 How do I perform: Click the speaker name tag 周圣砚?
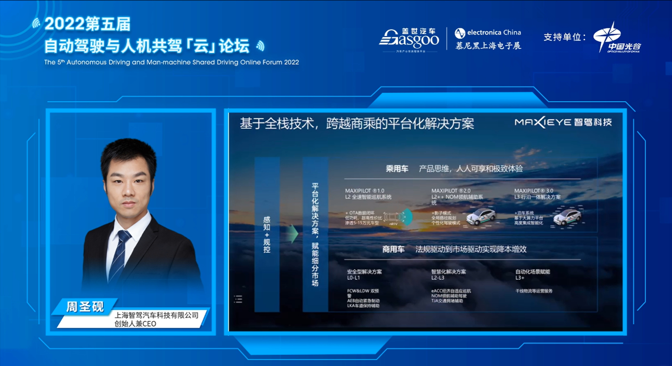coord(85,307)
